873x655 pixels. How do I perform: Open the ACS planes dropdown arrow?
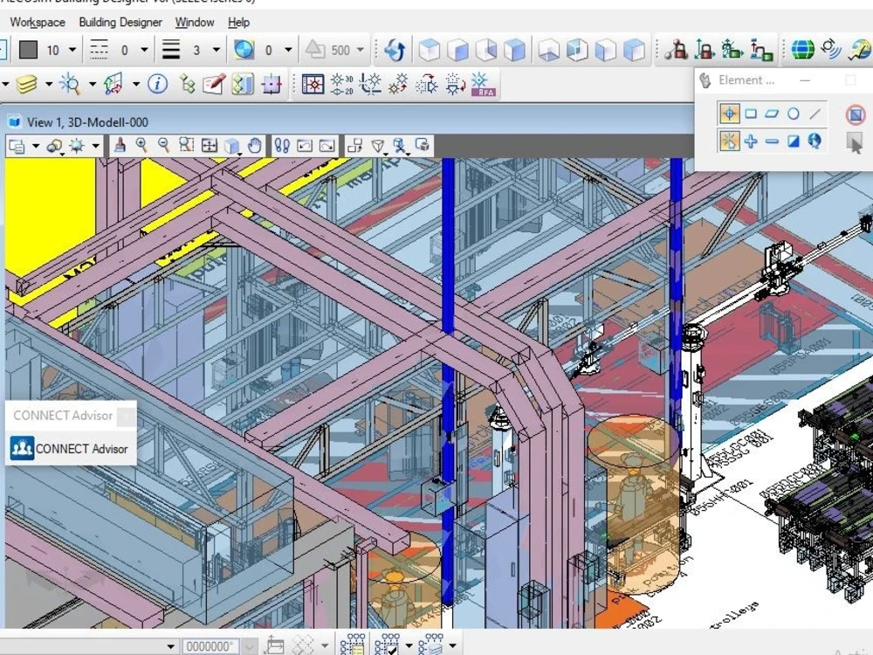pyautogui.click(x=136, y=84)
